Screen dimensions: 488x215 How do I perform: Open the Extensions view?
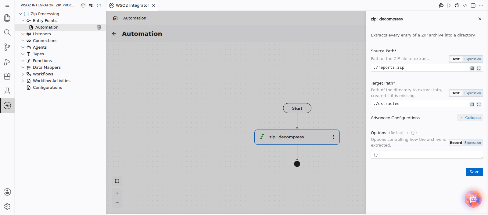(x=7, y=76)
